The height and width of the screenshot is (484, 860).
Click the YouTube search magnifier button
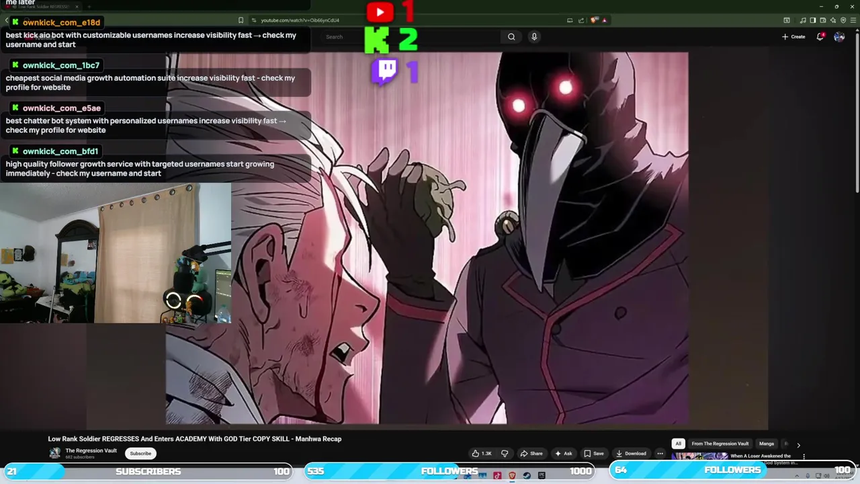pos(511,37)
